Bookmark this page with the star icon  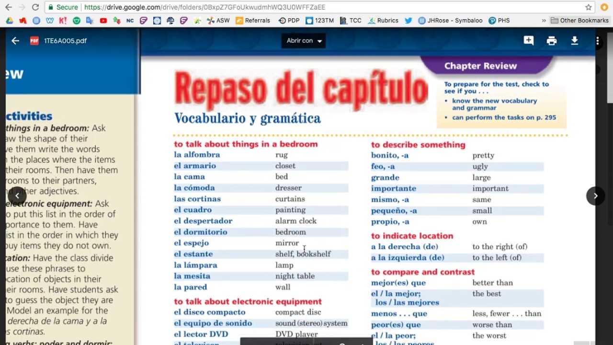589,7
